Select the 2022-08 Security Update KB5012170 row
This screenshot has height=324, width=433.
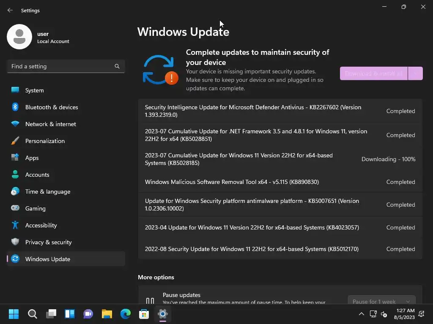pyautogui.click(x=280, y=249)
